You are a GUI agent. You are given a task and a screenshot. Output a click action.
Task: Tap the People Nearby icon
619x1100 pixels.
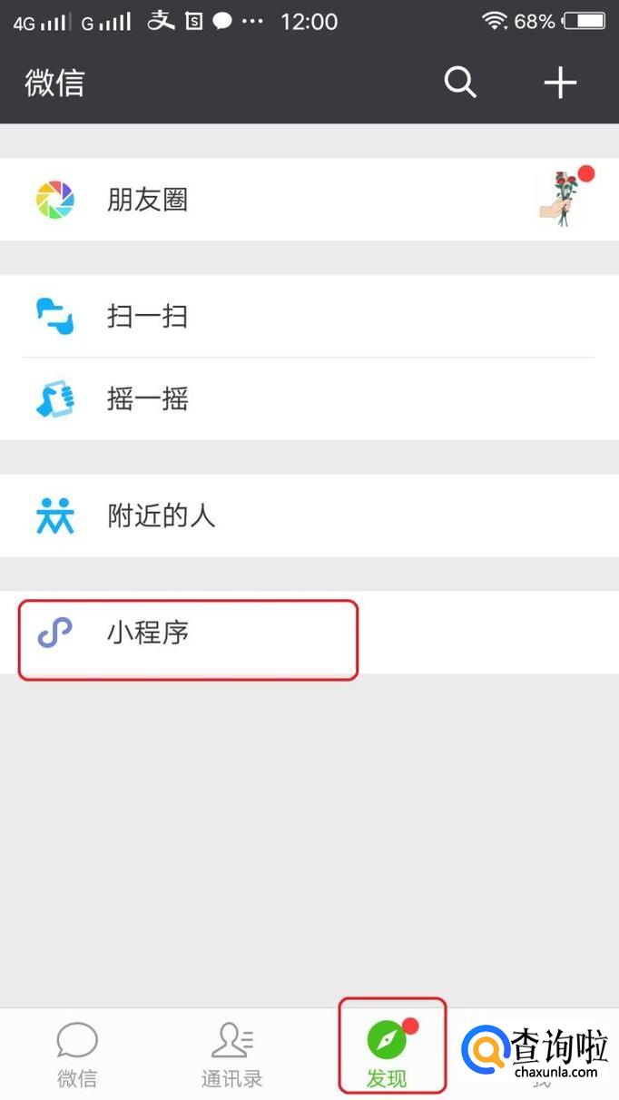pyautogui.click(x=54, y=516)
